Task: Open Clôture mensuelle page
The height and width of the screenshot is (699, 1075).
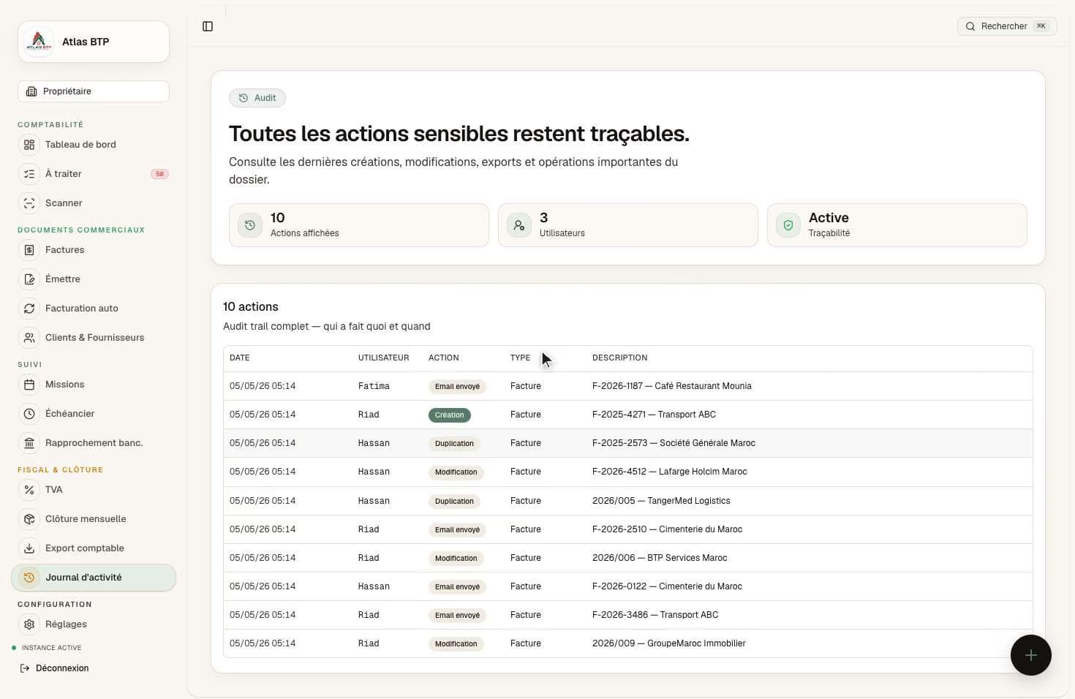Action: pos(94,519)
